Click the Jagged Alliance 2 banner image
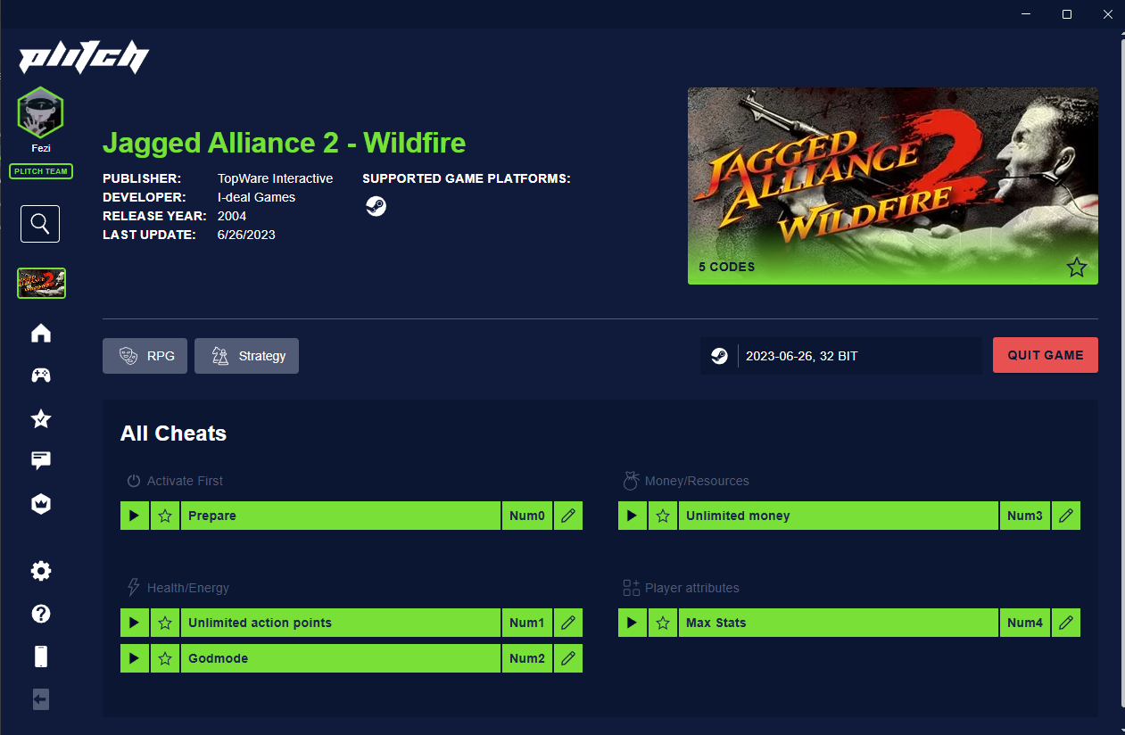Screen dimensions: 1125x735 [x=893, y=186]
